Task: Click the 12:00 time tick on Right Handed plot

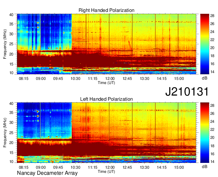Action: (110, 79)
